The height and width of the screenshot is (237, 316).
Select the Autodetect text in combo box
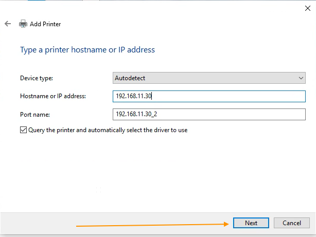pos(130,78)
